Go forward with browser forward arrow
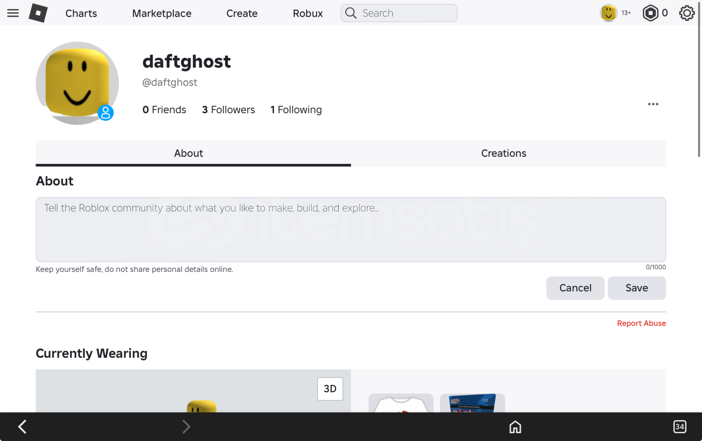Viewport: 702px width, 441px height. coord(186,427)
